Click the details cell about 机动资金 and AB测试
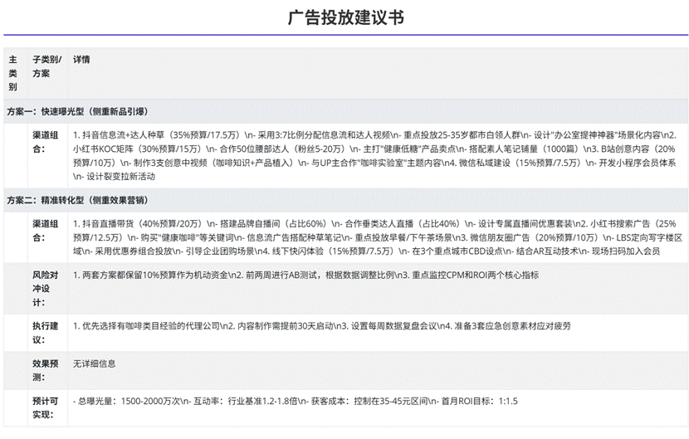Viewport: 689px width, 439px height. 378,289
